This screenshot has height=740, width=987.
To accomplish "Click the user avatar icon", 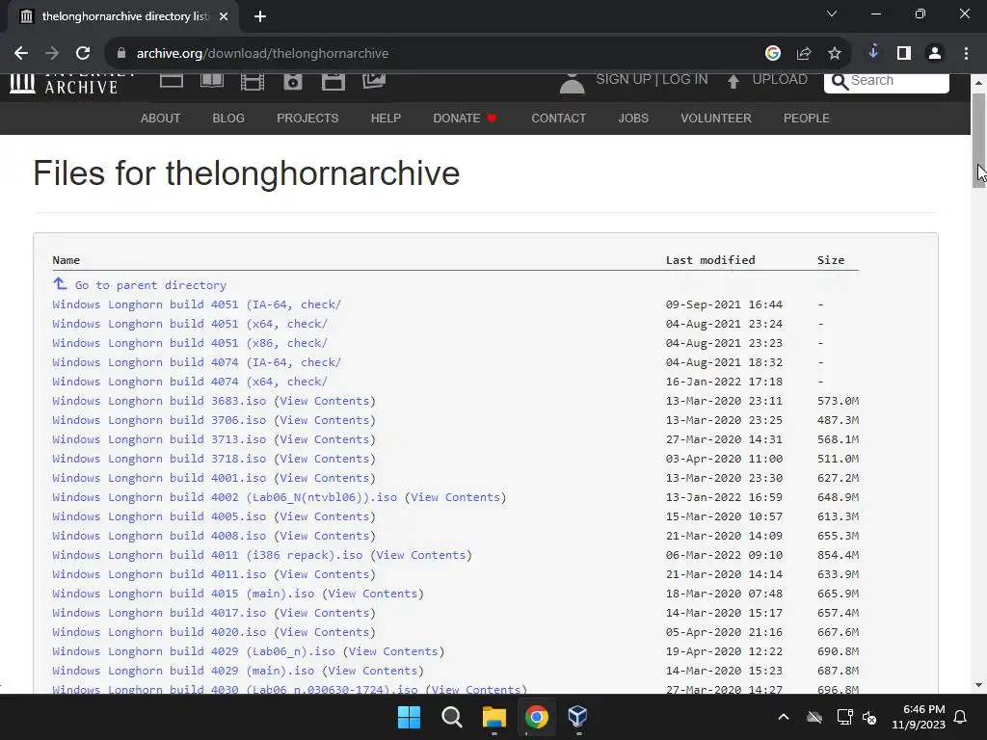I will pos(573,84).
